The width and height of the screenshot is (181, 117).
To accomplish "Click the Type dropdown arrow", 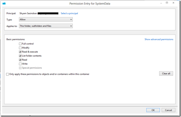I will tap(71, 19).
